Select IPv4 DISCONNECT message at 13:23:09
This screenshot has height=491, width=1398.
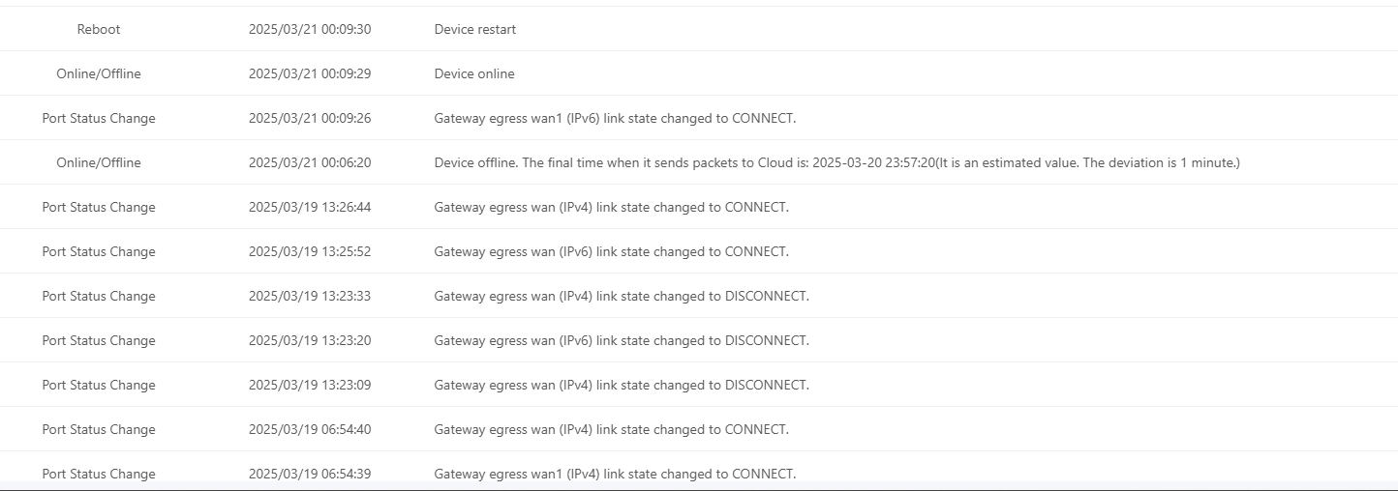point(622,385)
